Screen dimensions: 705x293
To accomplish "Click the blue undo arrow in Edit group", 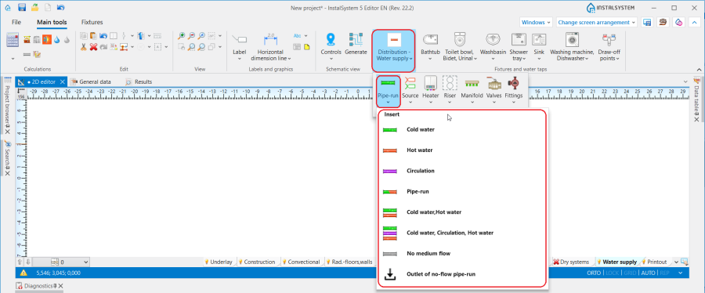I will coord(103,35).
